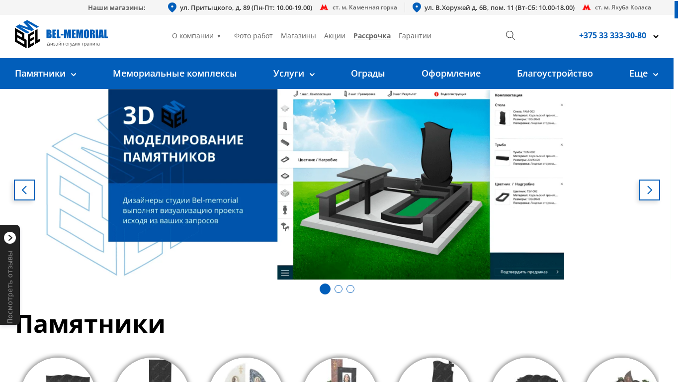
Task: Expand reviews panel with arrow icon
Action: tap(10, 238)
